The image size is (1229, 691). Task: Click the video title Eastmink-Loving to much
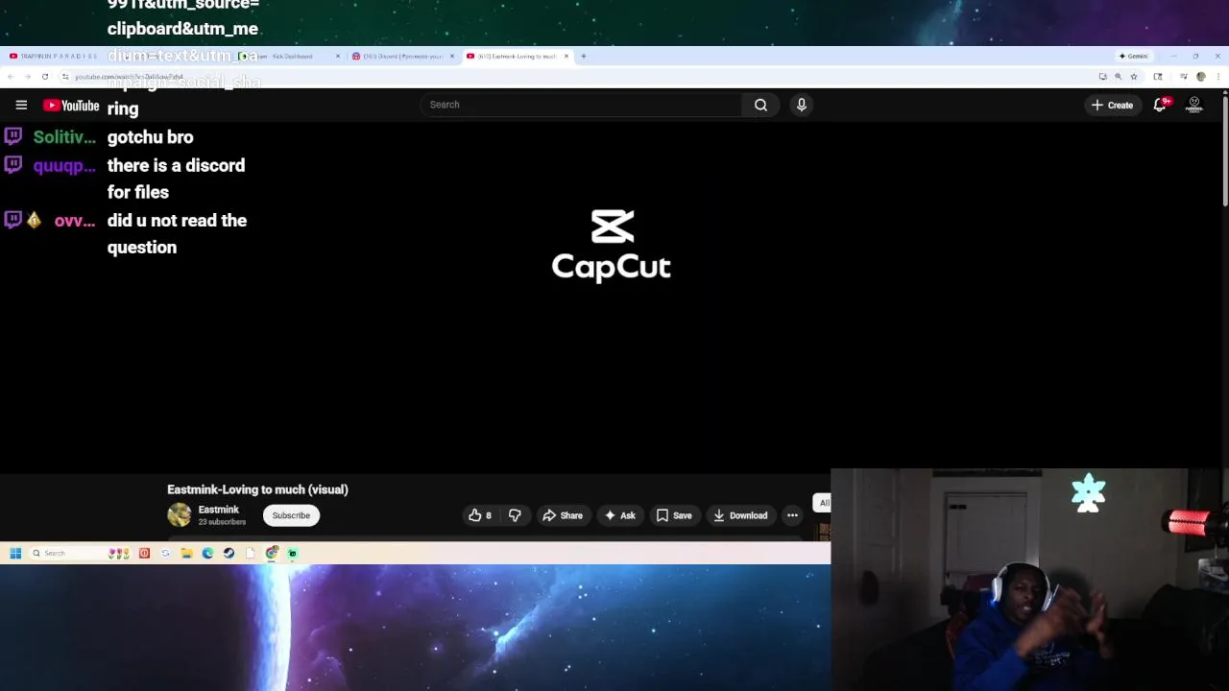point(257,489)
